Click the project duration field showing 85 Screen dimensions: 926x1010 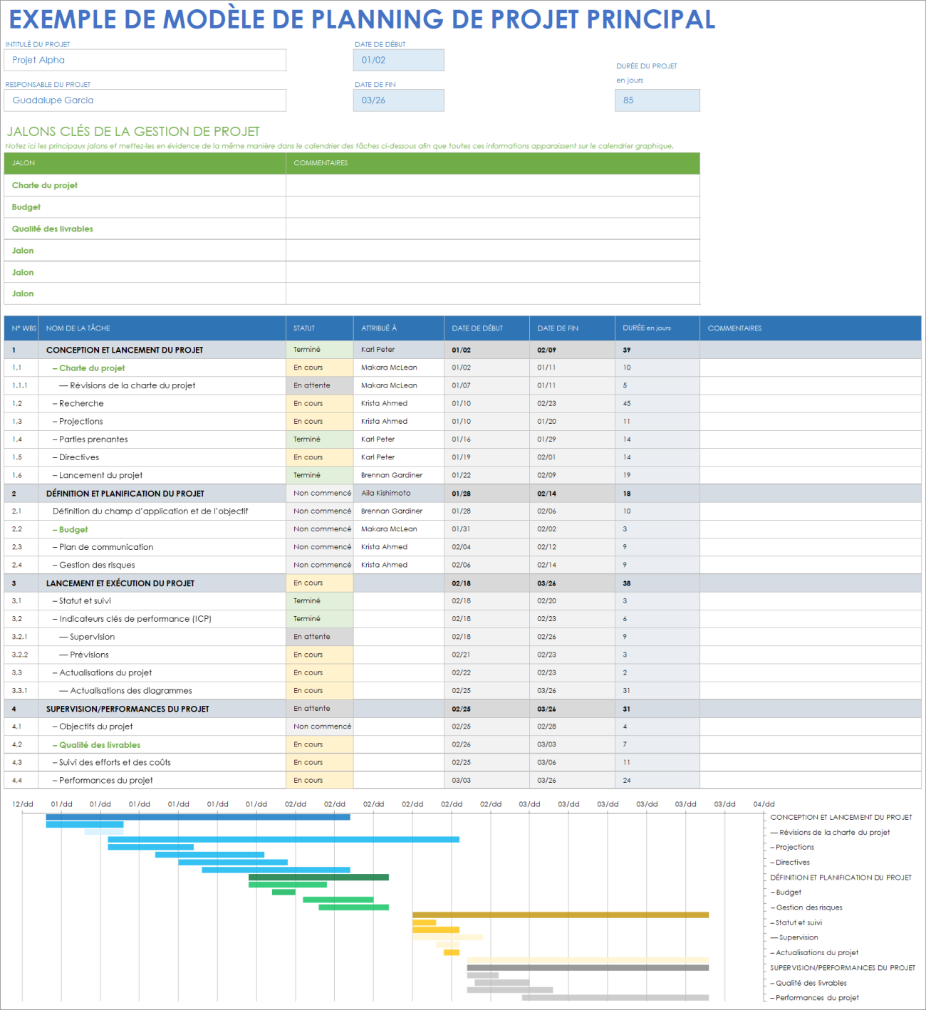(x=657, y=100)
